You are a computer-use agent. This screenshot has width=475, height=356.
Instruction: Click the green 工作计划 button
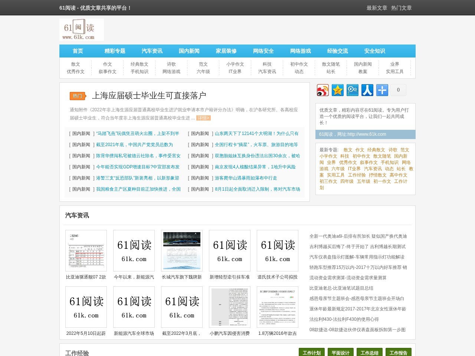click(311, 353)
